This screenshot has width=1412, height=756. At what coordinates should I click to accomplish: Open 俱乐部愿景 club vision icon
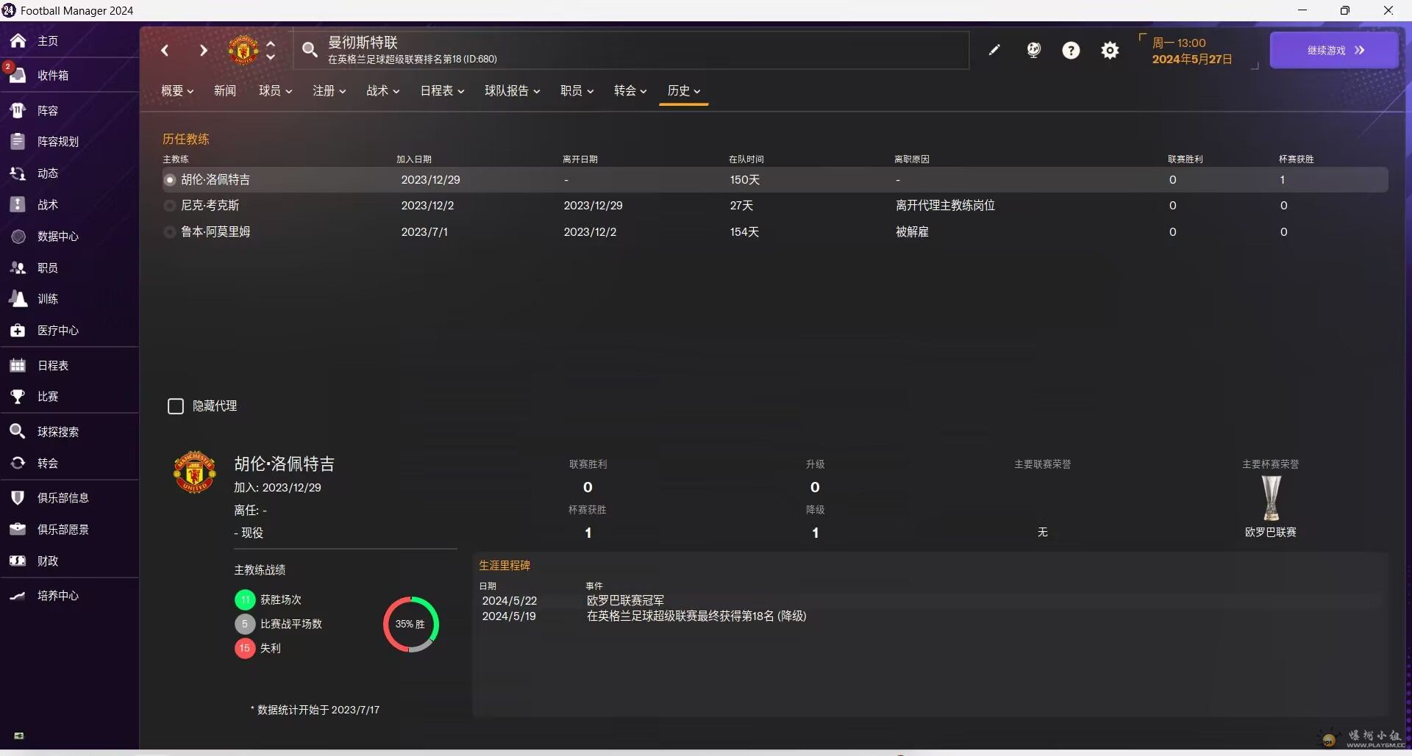18,529
